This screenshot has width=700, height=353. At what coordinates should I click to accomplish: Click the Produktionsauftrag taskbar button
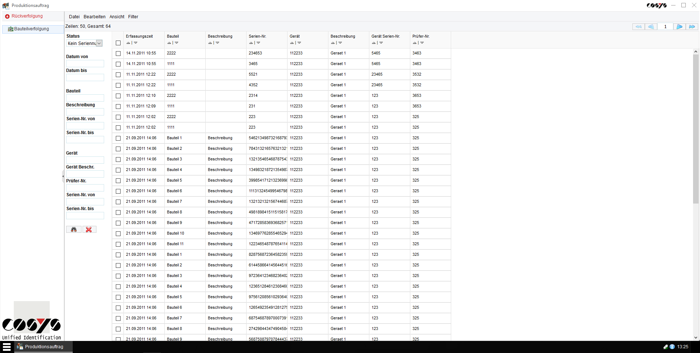(43, 346)
